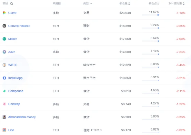This screenshot has height=135, width=191.
Task: Click the Compound green logo icon
Action: coord(4,91)
